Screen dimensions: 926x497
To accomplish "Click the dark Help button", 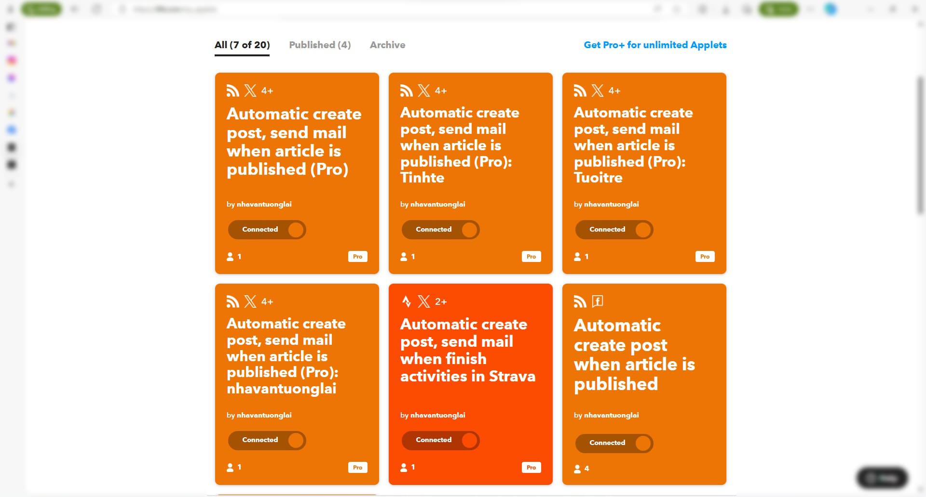I will 882,478.
